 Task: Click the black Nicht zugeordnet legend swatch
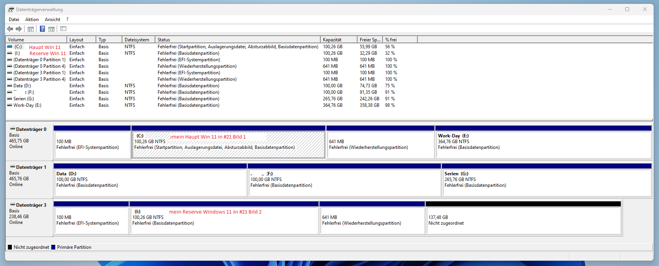pyautogui.click(x=10, y=247)
